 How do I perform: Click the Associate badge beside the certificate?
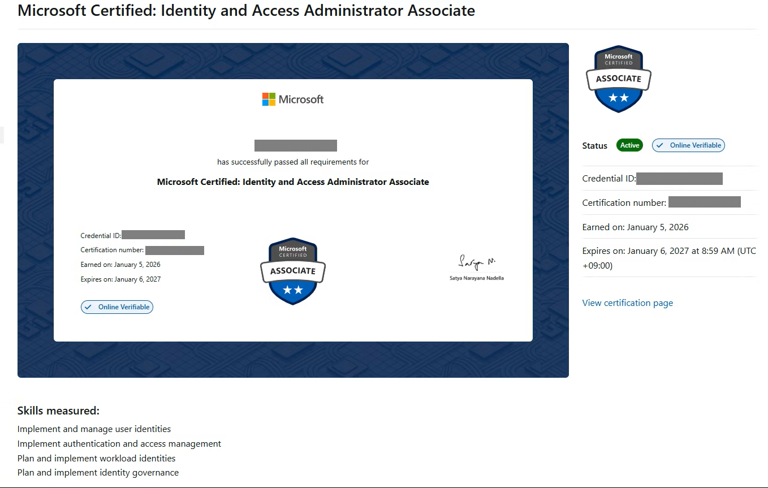(x=618, y=79)
